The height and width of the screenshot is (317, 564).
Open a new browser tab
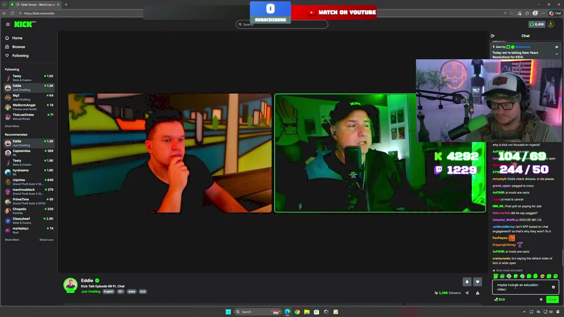click(x=66, y=4)
